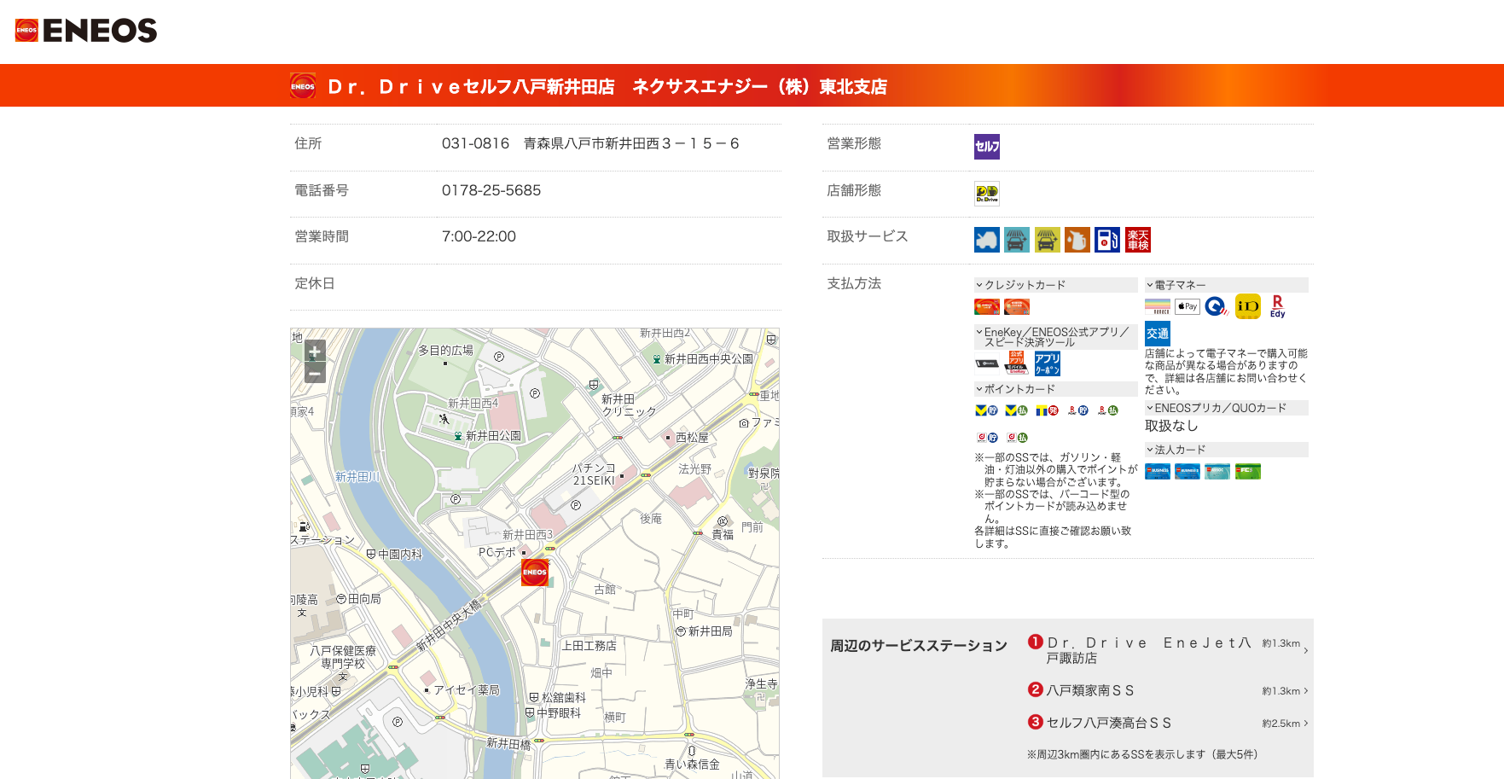Select the yellow iD payment icon
This screenshot has width=1504, height=779.
click(1248, 306)
